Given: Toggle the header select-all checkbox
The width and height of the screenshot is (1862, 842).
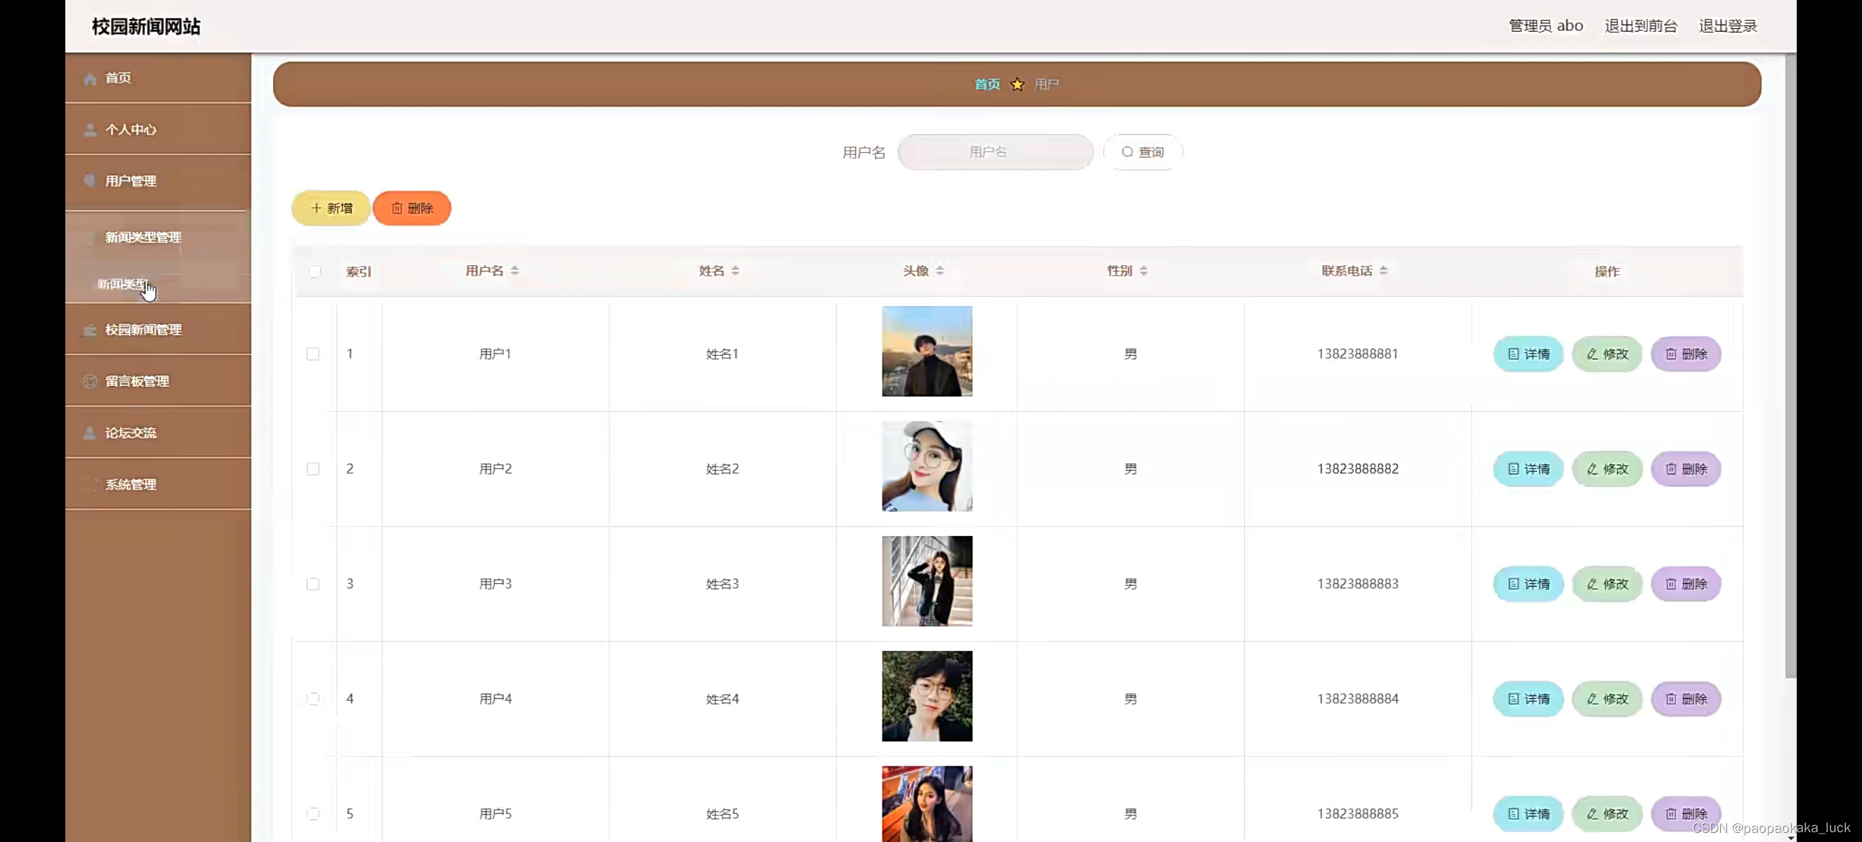Looking at the screenshot, I should (314, 270).
